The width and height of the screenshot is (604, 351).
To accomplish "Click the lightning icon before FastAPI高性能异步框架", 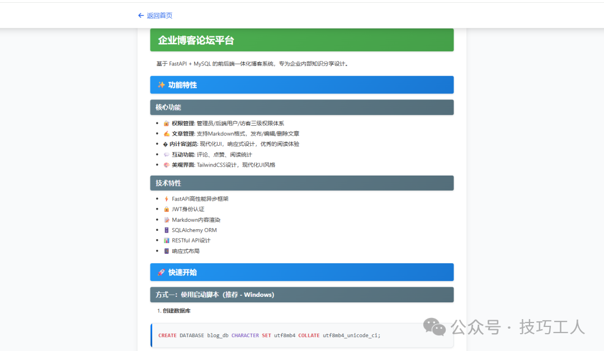I will [167, 198].
